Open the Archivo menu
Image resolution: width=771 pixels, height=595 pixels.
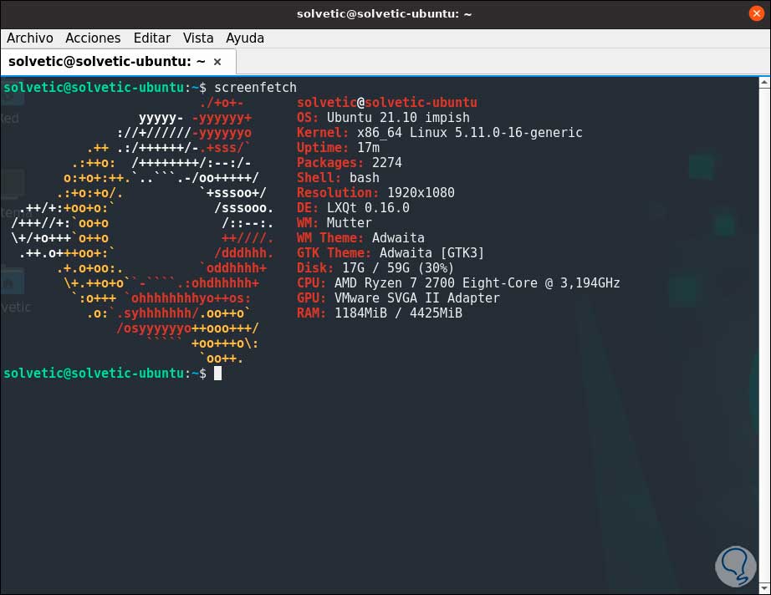point(30,38)
